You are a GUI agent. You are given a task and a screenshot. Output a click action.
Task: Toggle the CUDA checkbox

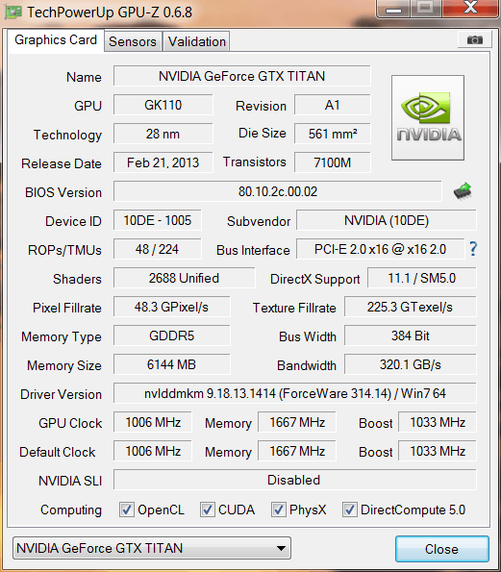[x=208, y=510]
